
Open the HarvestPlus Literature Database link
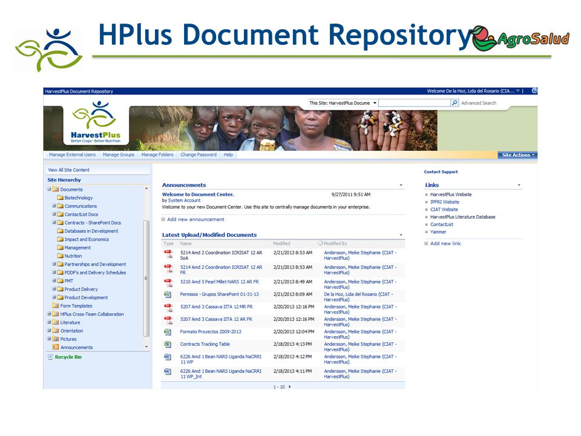coord(462,217)
